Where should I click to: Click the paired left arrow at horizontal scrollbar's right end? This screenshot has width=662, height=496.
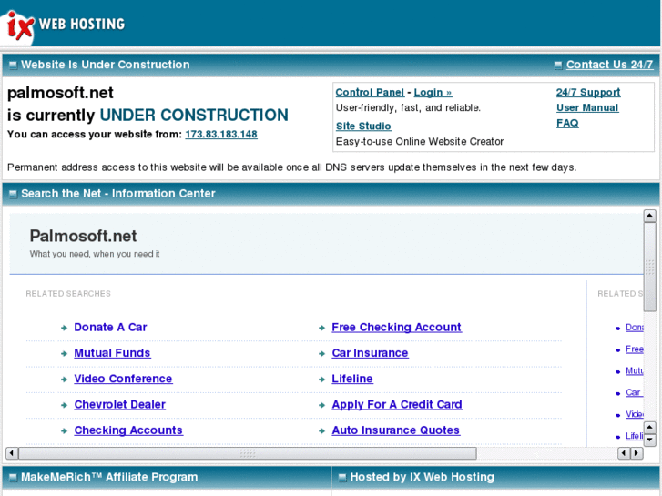point(624,453)
